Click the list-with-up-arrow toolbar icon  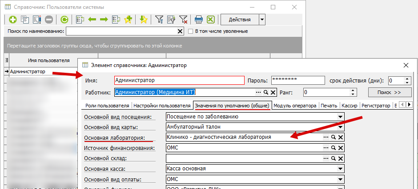click(x=80, y=20)
